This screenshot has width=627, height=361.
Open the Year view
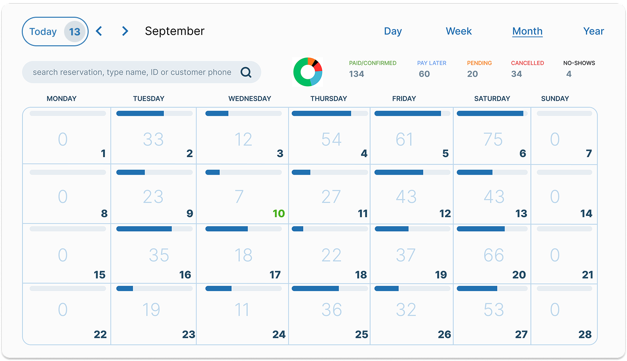pyautogui.click(x=593, y=31)
